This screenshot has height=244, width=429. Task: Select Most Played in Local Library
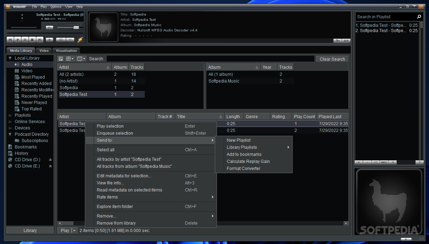pos(33,77)
